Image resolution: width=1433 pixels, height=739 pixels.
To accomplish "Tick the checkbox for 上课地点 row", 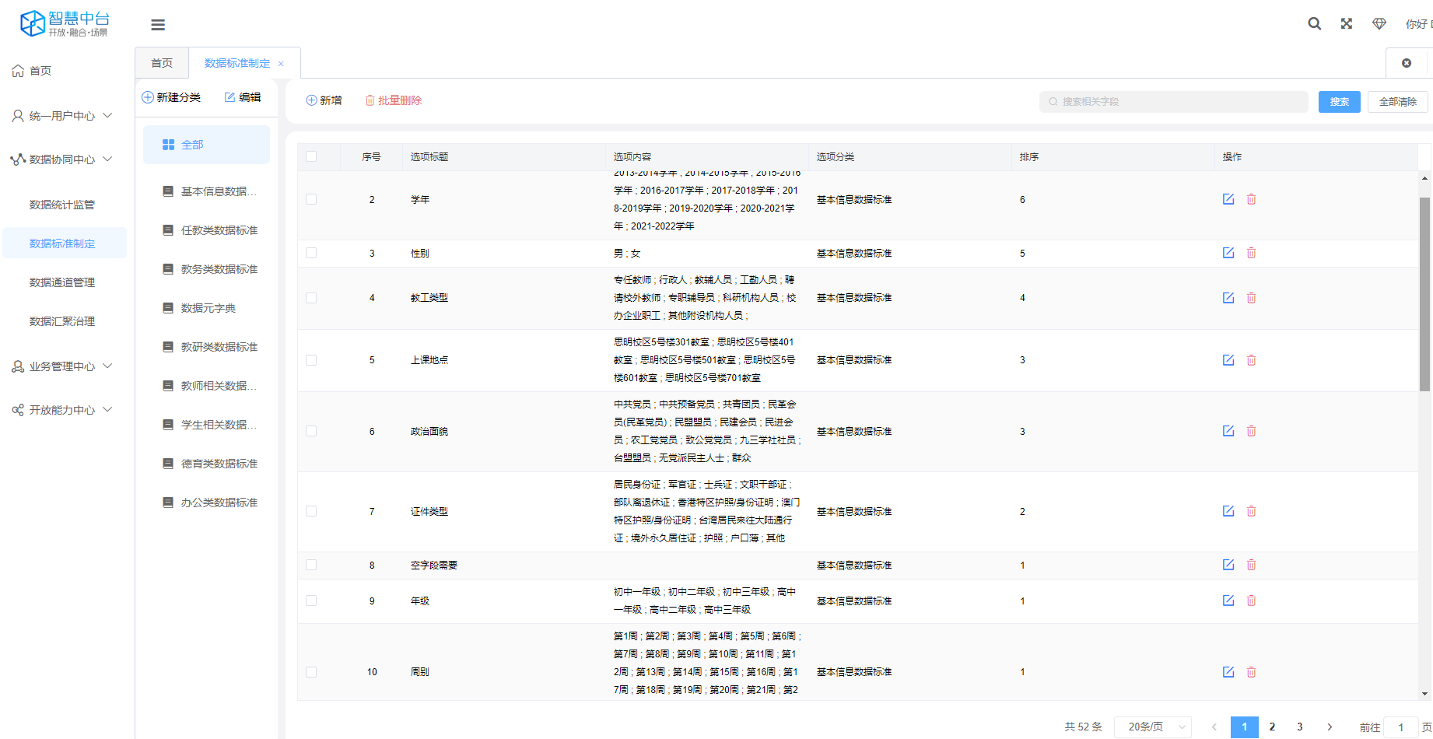I will (x=311, y=360).
